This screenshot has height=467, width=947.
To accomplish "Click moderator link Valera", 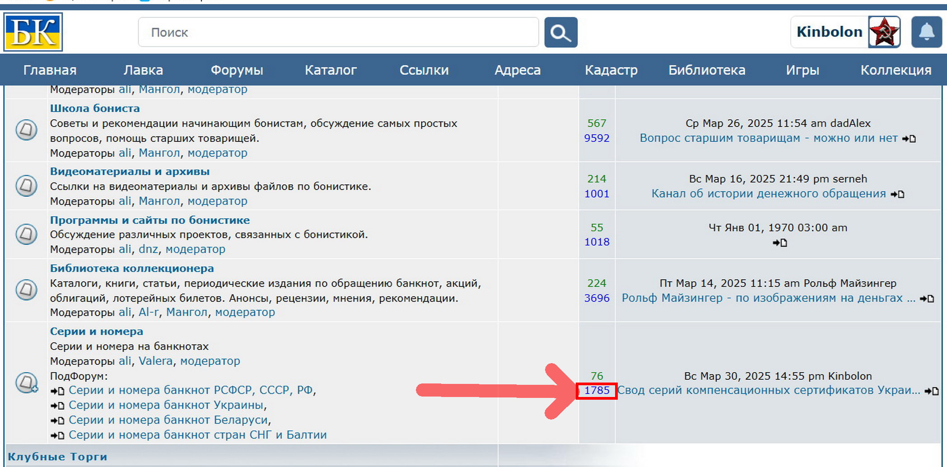I will (155, 361).
